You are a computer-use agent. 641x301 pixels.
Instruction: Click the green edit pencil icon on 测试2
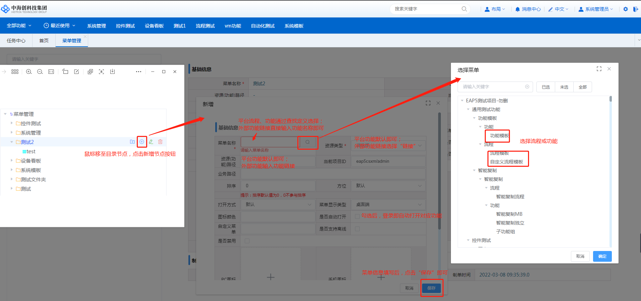pos(151,142)
